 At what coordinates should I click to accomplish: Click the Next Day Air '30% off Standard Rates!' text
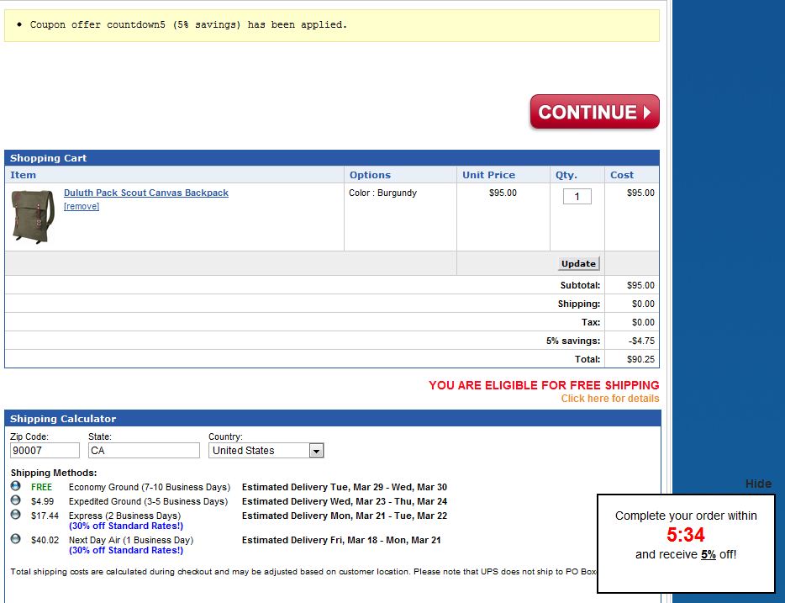(x=126, y=550)
